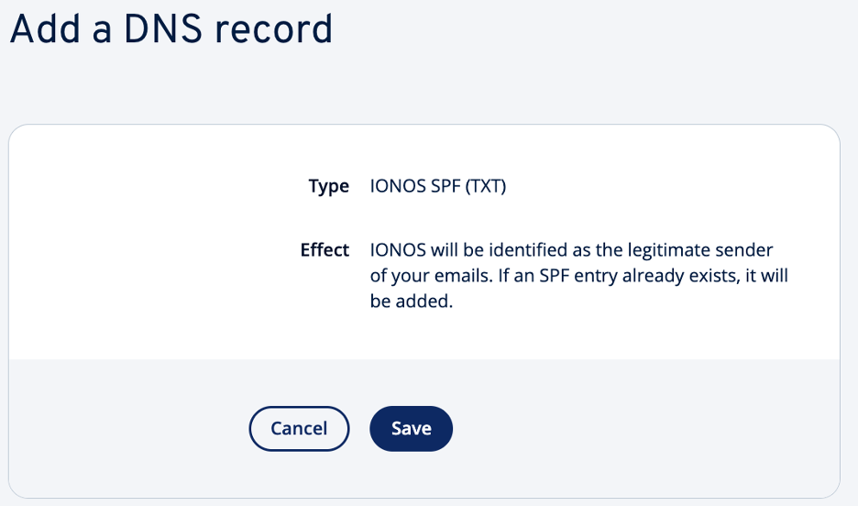Viewport: 858px width, 506px height.
Task: Click the words "of your" in the description
Action: pos(400,276)
